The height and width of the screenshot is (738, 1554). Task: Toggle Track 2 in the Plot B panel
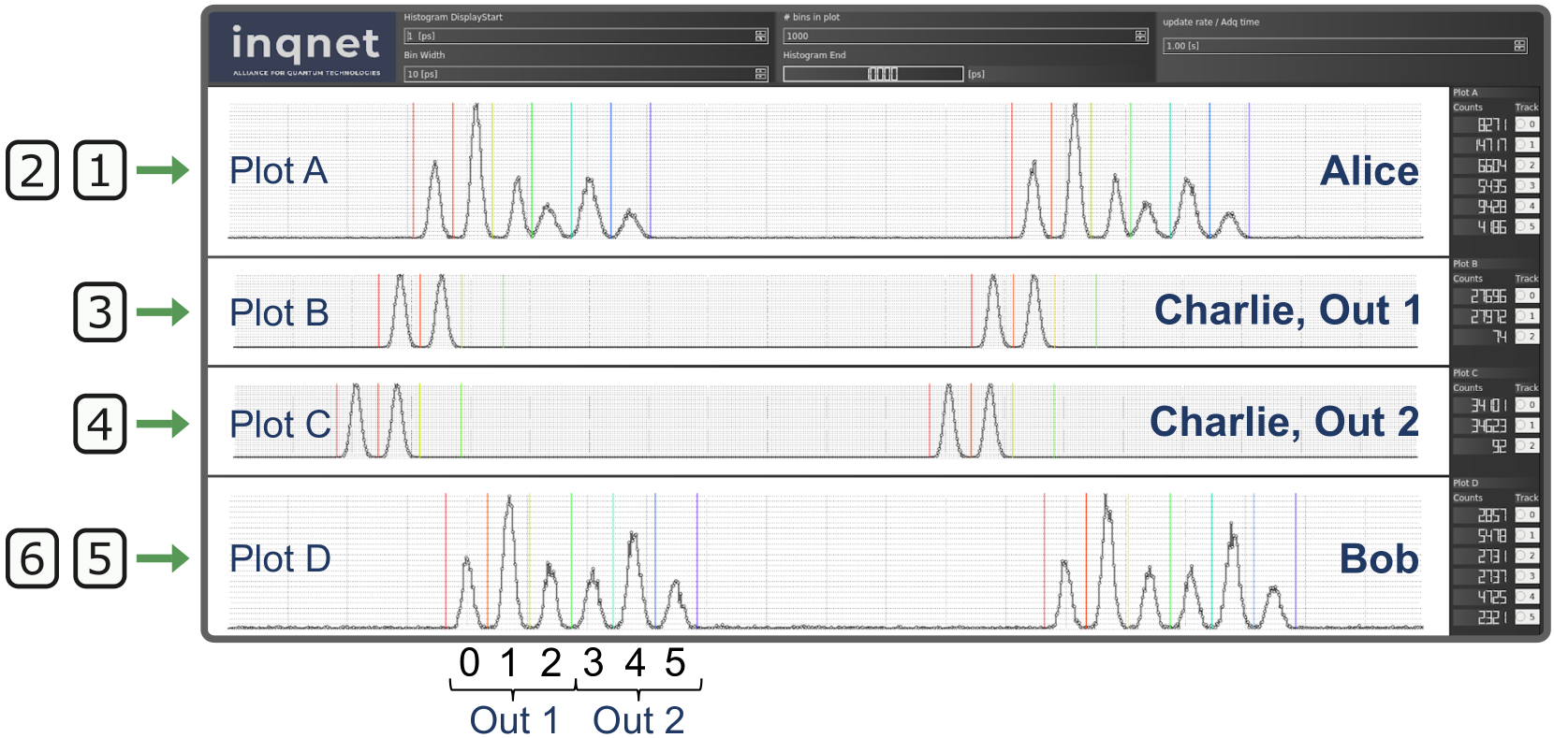pos(1526,337)
